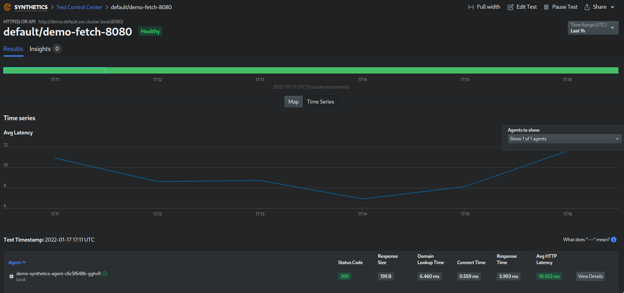Viewport: 624px width, 293px height.
Task: Click the Edit Test pencil icon
Action: point(511,7)
